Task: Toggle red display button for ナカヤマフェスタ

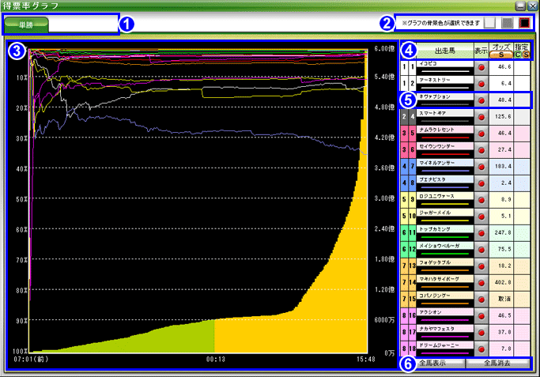Action: [x=481, y=333]
